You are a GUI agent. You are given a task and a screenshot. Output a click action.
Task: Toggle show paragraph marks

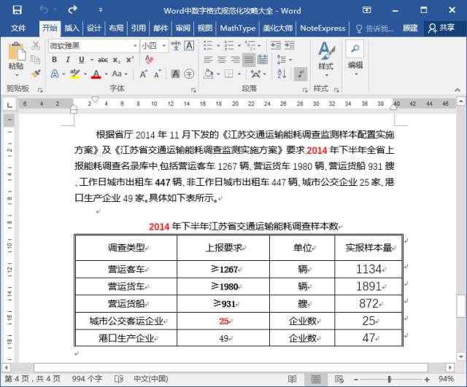coord(301,74)
